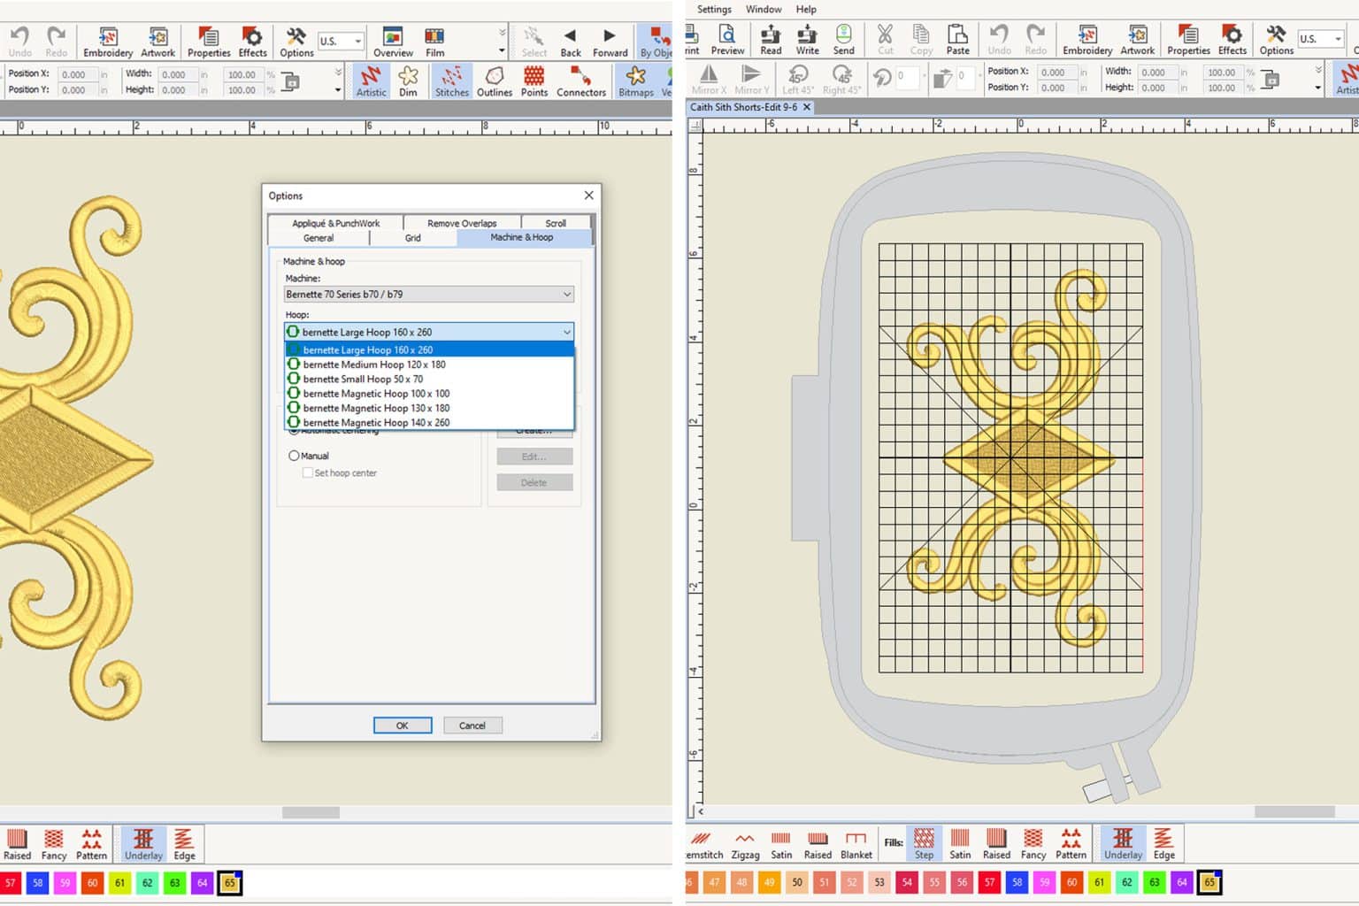1359x906 pixels.
Task: Cancel the Options dialog
Action: [472, 725]
